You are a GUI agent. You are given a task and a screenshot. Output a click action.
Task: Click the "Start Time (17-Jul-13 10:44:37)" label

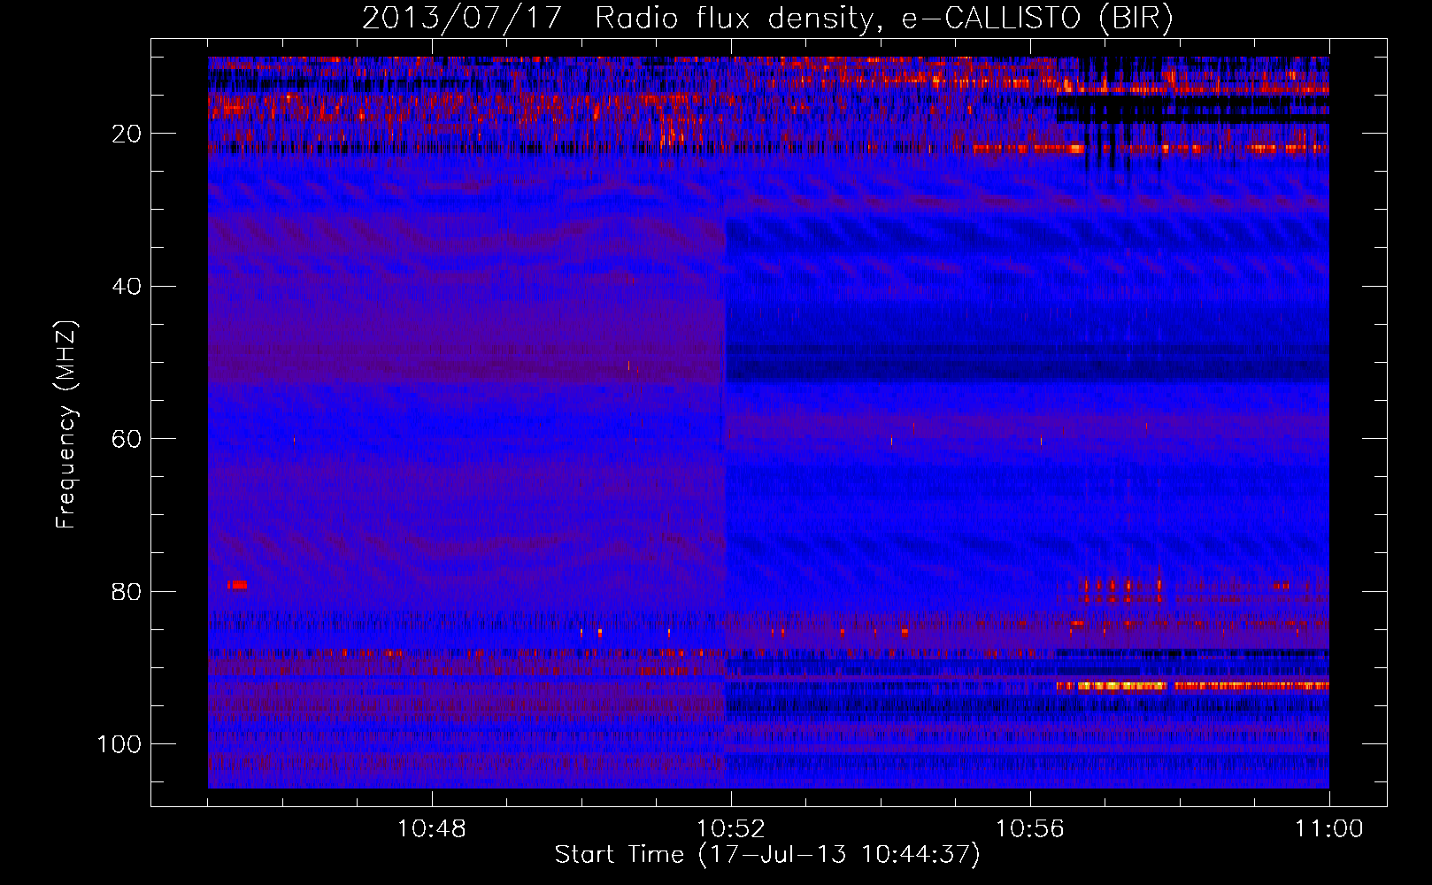click(767, 855)
